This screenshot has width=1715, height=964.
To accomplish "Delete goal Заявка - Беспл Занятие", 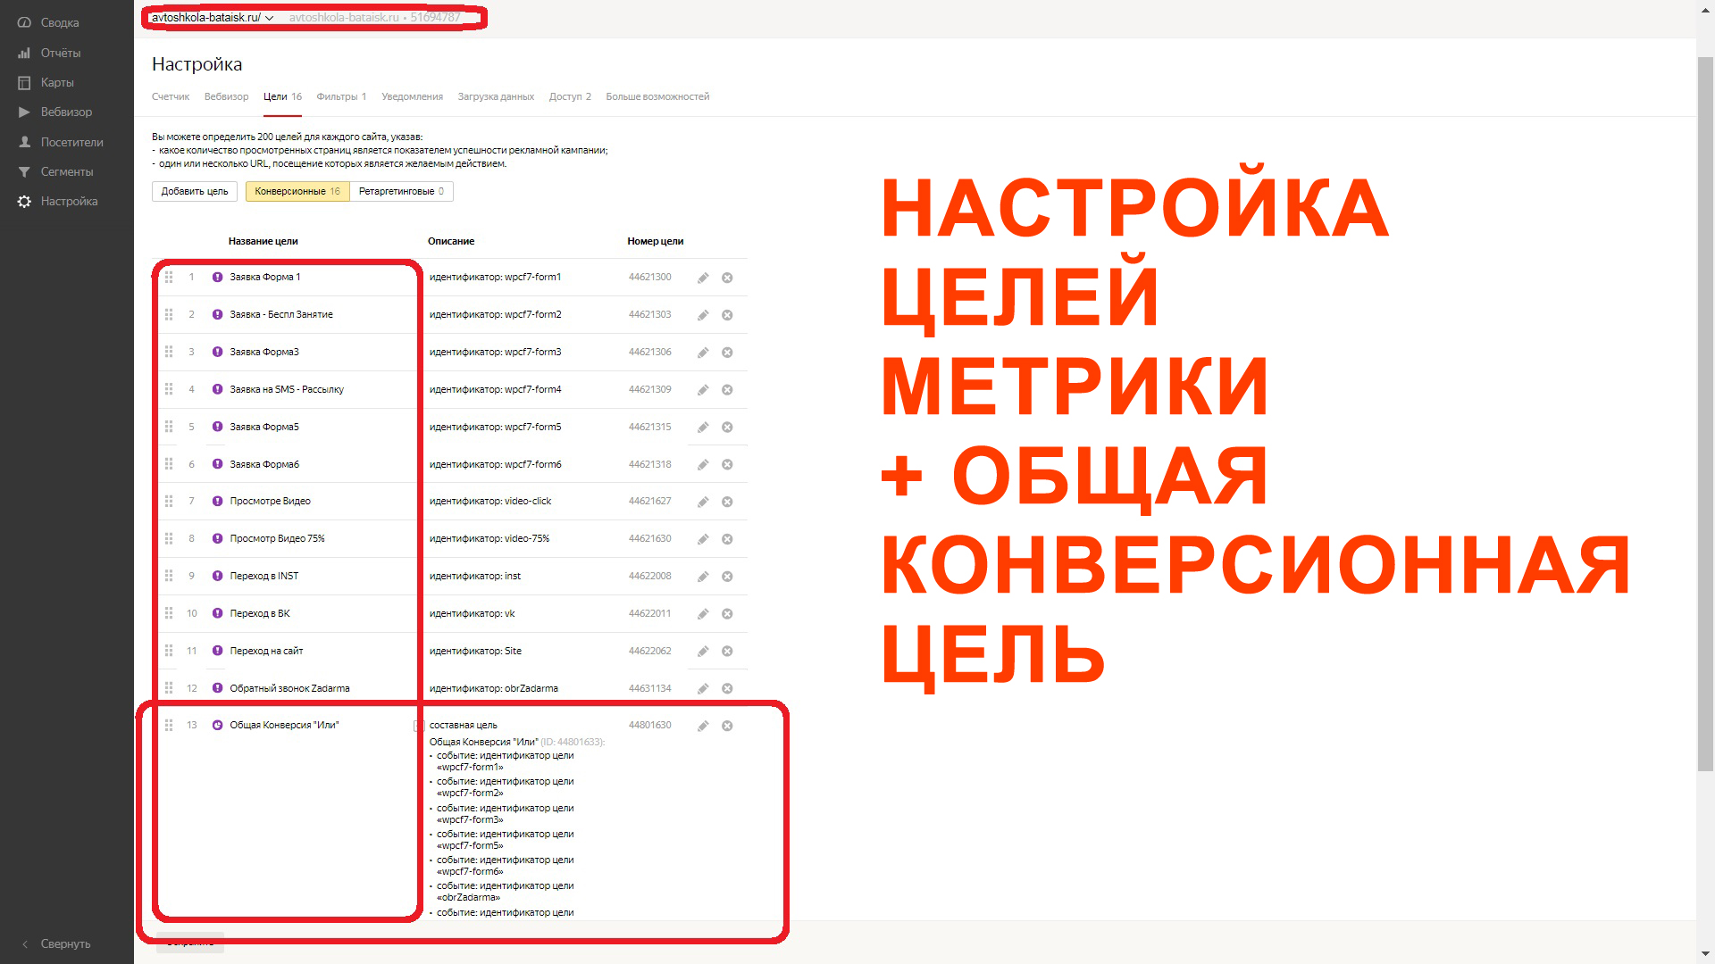I will point(727,315).
